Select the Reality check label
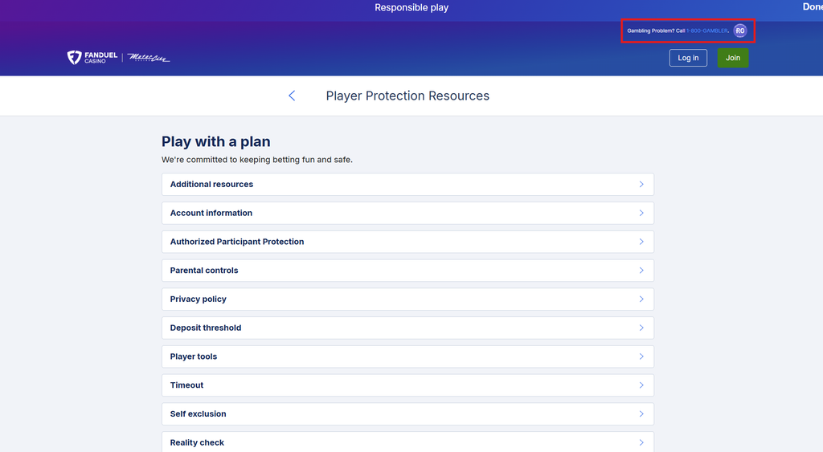Screen dimensions: 823x452 (x=197, y=442)
